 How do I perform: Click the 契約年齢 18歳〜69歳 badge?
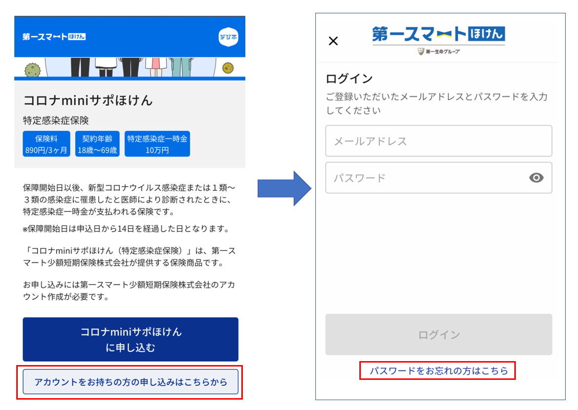tap(97, 144)
